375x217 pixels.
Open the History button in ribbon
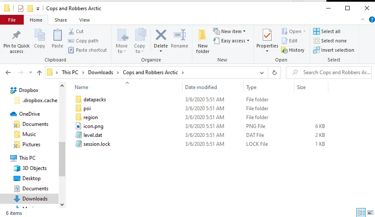(x=293, y=50)
